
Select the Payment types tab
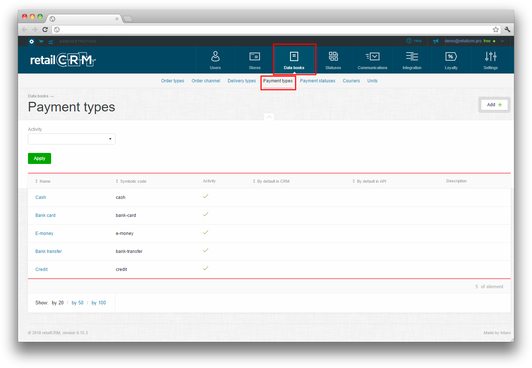(278, 81)
